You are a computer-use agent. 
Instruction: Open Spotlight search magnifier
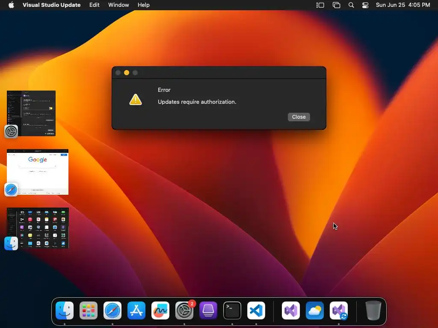pos(351,5)
